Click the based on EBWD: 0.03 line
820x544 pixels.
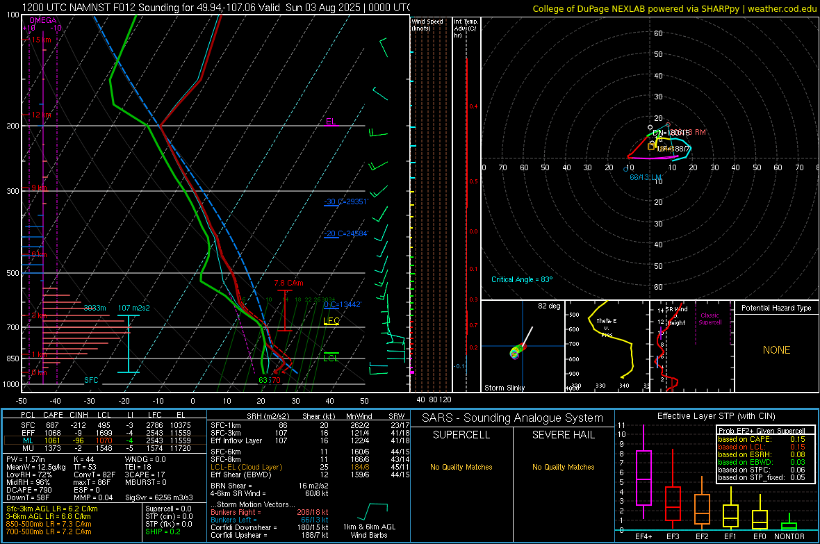click(x=762, y=462)
